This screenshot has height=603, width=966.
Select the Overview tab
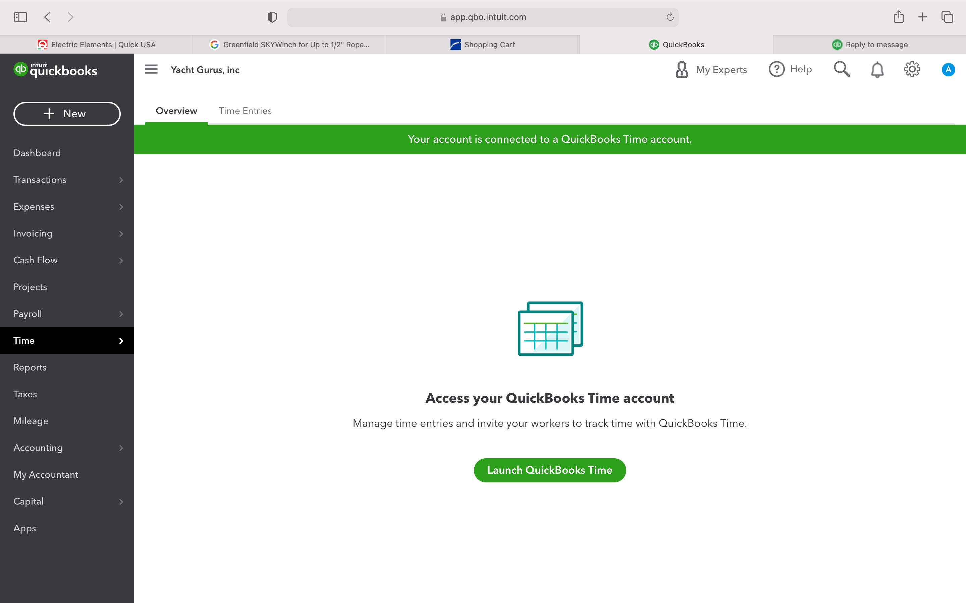coord(176,111)
